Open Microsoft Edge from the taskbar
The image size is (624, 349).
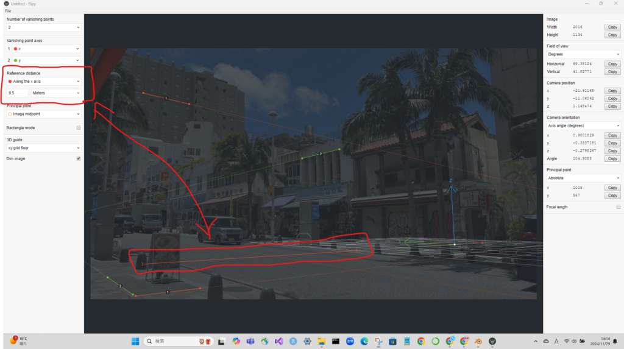tap(364, 341)
